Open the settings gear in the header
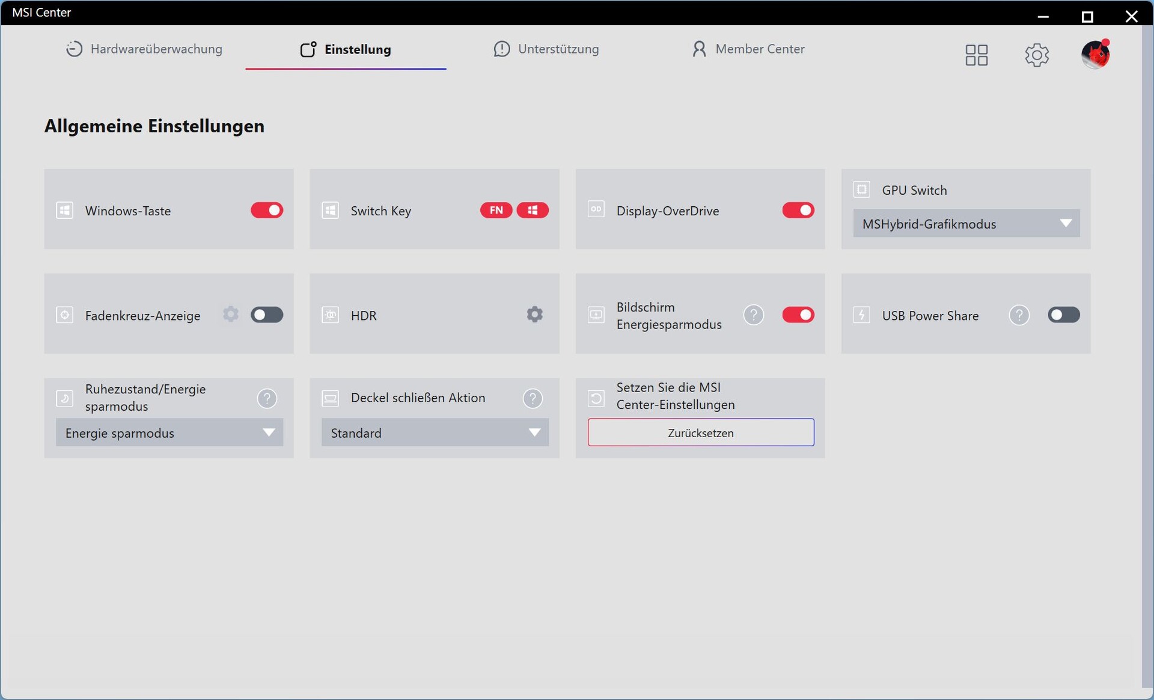1154x700 pixels. [x=1036, y=55]
